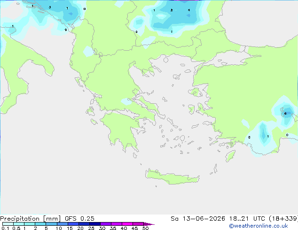Screen dimensions: 298x230
Task: Click the '30' legend scale label
Action: point(102,228)
